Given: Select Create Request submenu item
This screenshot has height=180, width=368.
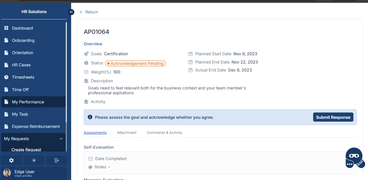Looking at the screenshot, I should click(26, 150).
